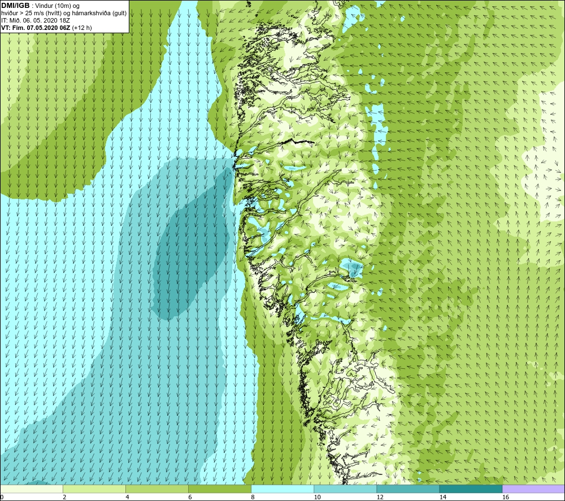This screenshot has height=501, width=565.
Task: Click the scale label '10'
Action: coord(317,498)
